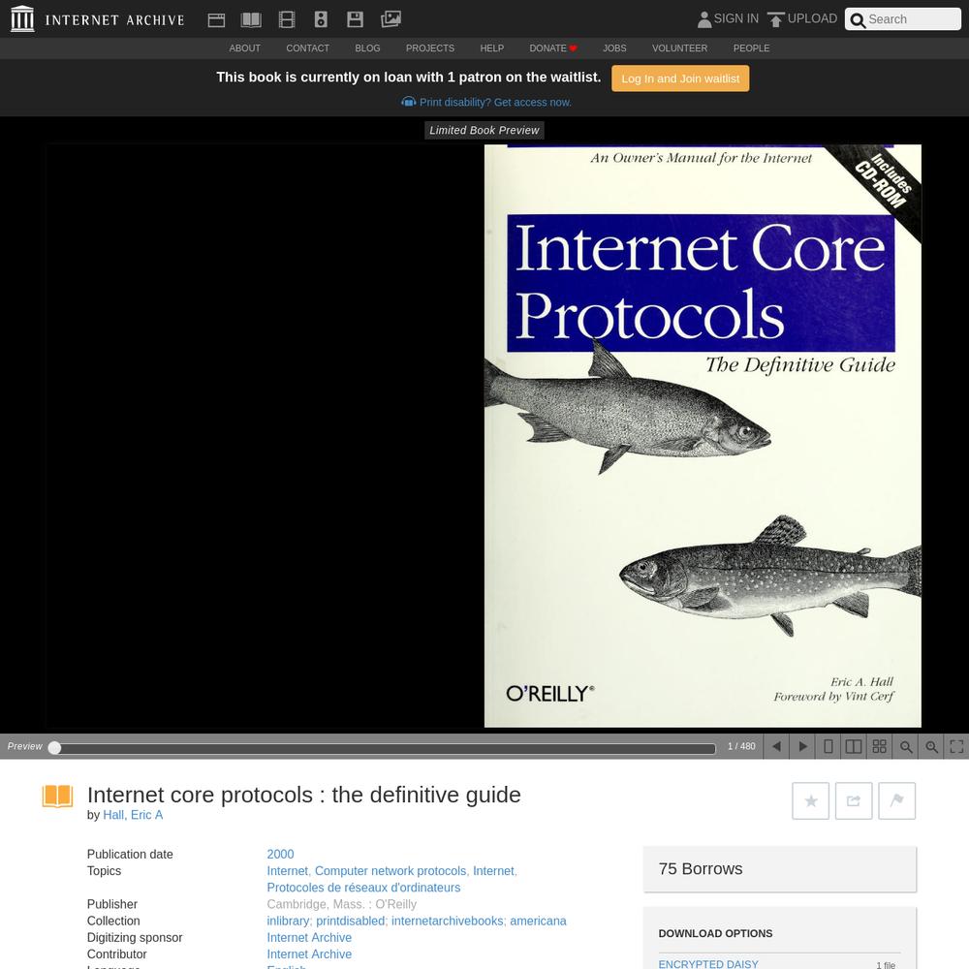The height and width of the screenshot is (969, 969).
Task: Open author link Hall, Eric A
Action: [133, 815]
